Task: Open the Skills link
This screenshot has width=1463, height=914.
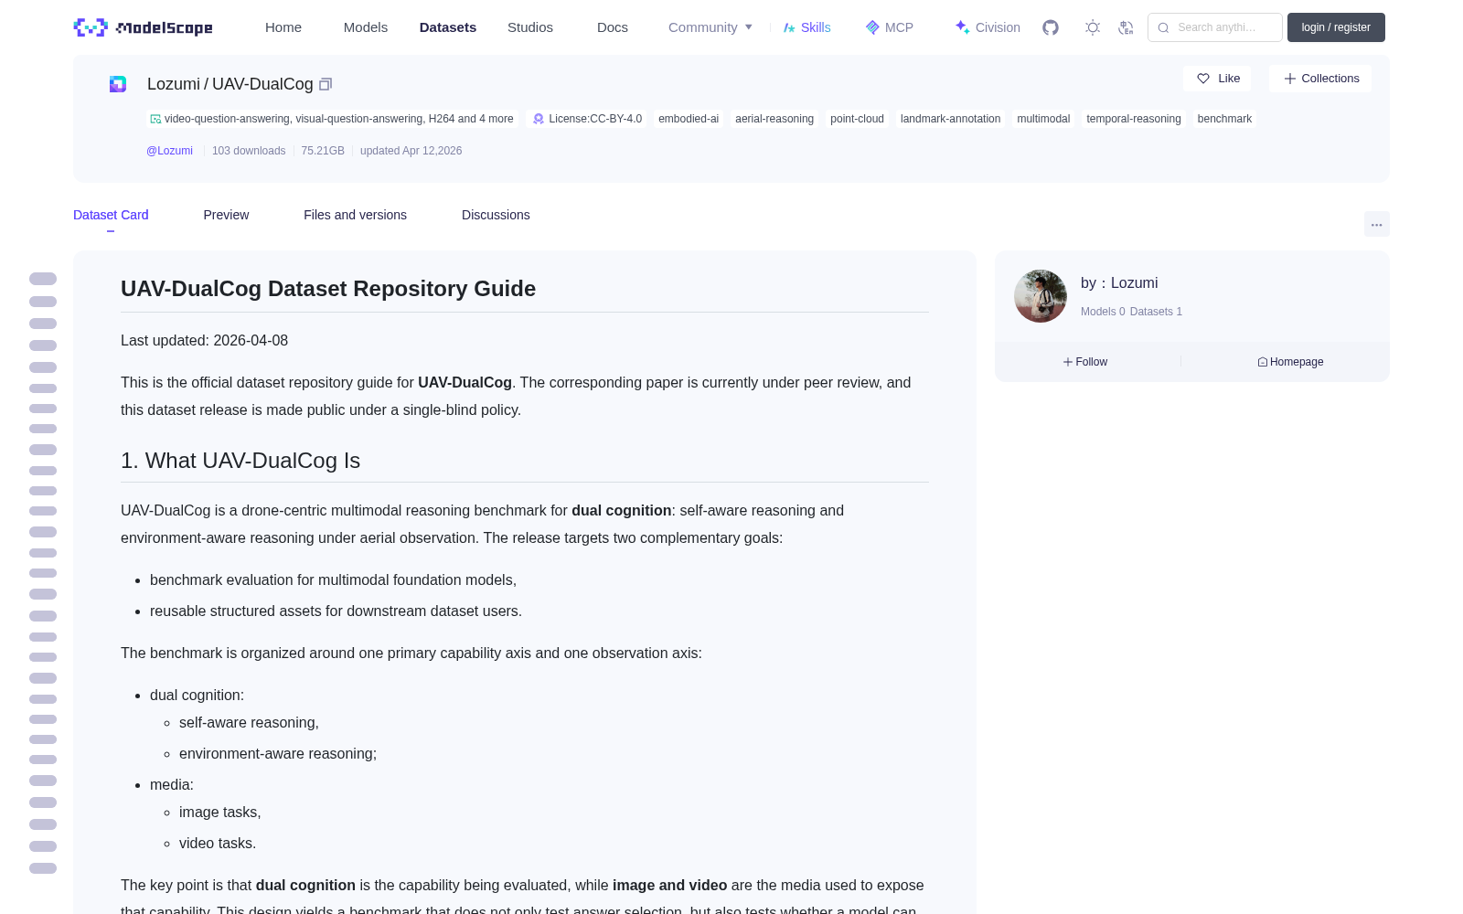Action: point(807,27)
